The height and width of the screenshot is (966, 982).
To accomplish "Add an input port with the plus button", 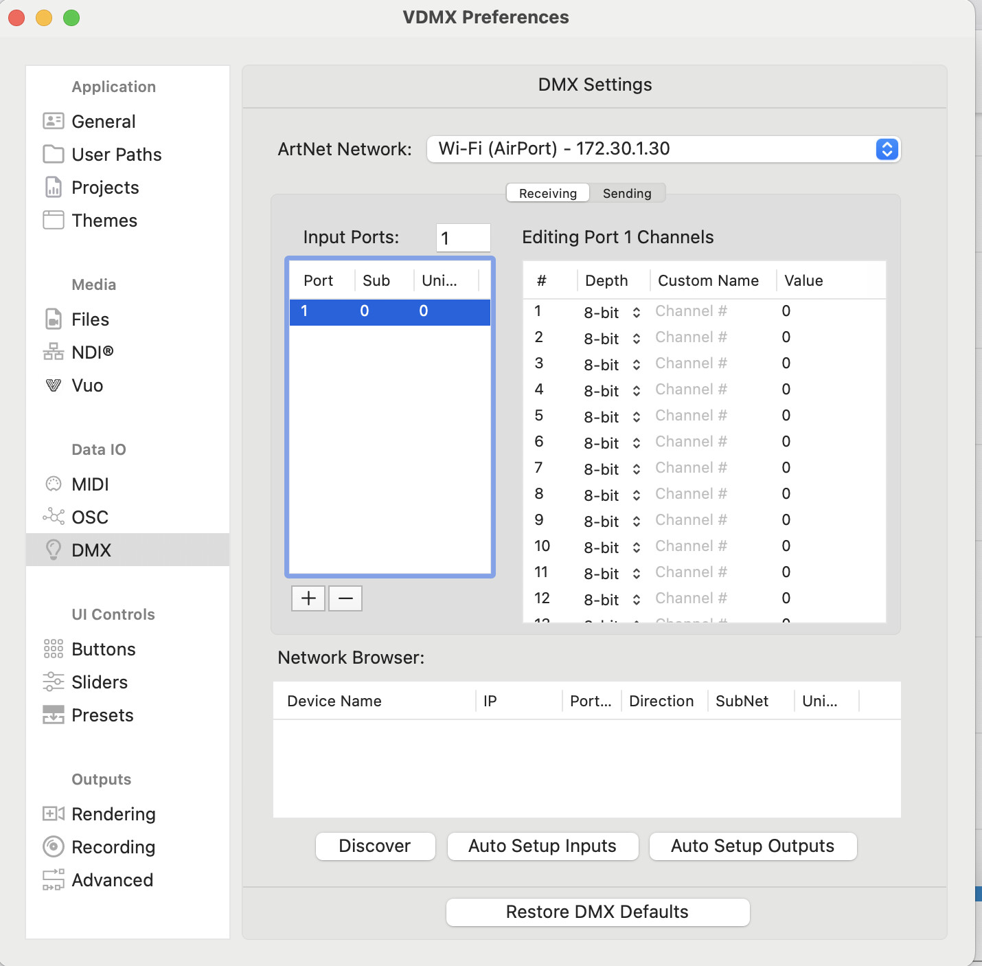I will pyautogui.click(x=308, y=598).
